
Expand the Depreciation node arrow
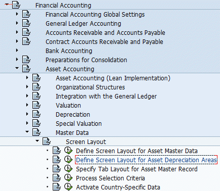tap(27, 114)
